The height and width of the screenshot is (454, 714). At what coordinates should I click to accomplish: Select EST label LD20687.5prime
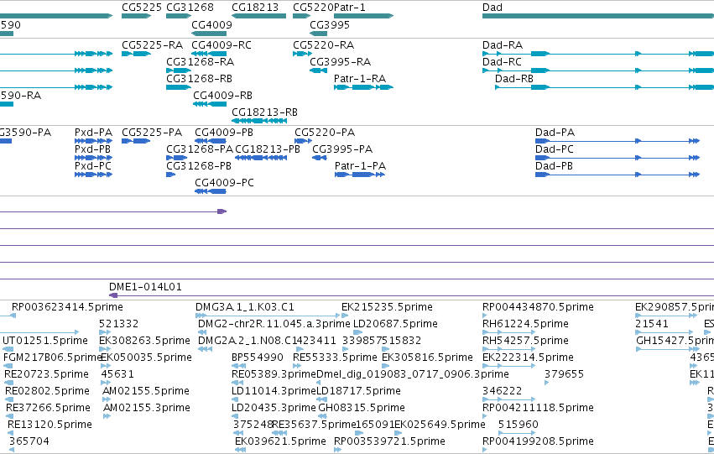395,324
